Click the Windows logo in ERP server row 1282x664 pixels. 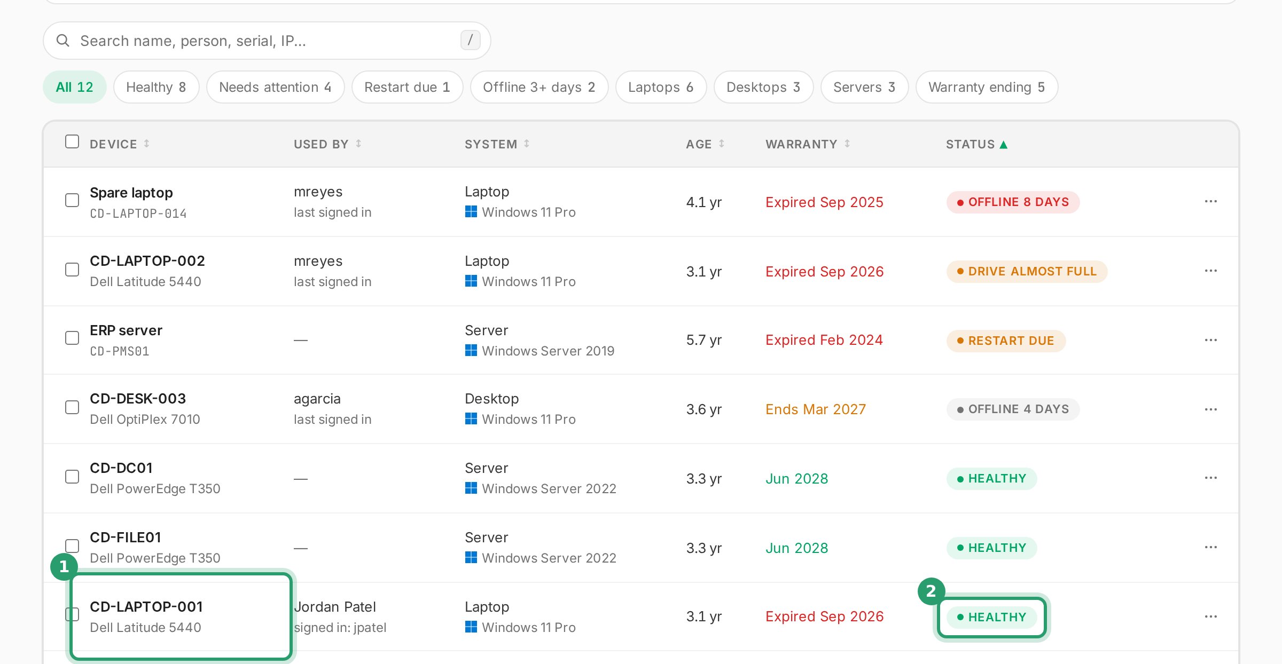pos(471,350)
